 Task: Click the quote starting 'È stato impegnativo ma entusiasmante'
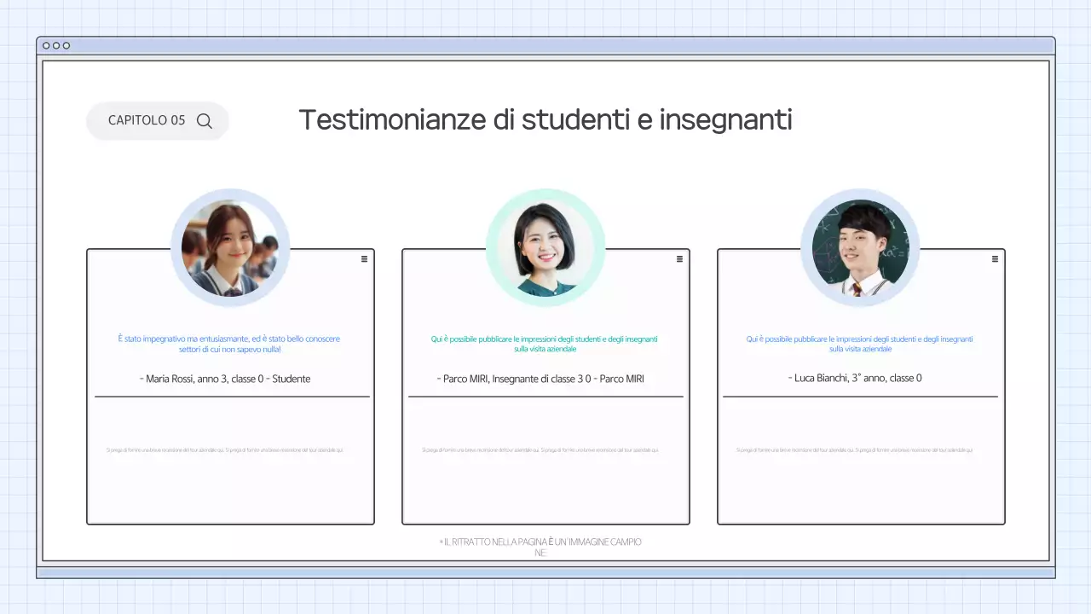[x=228, y=344]
